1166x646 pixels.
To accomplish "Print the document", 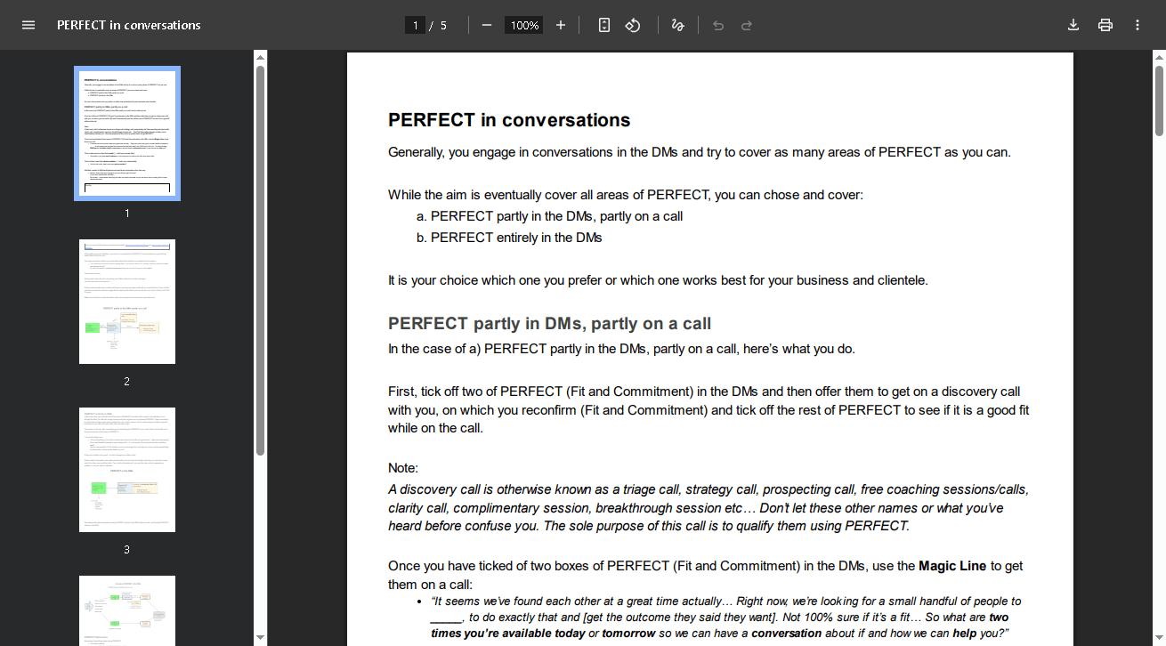I will click(x=1105, y=25).
